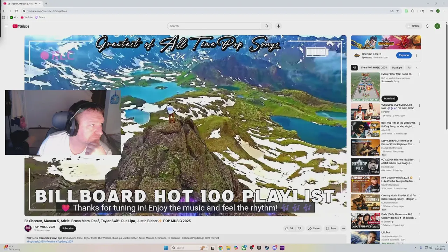Open a new browser tab
This screenshot has width=448, height=252.
click(46, 3)
